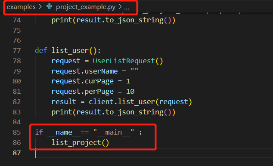
Task: Open the examples breadcrumb folder
Action: coord(21,7)
